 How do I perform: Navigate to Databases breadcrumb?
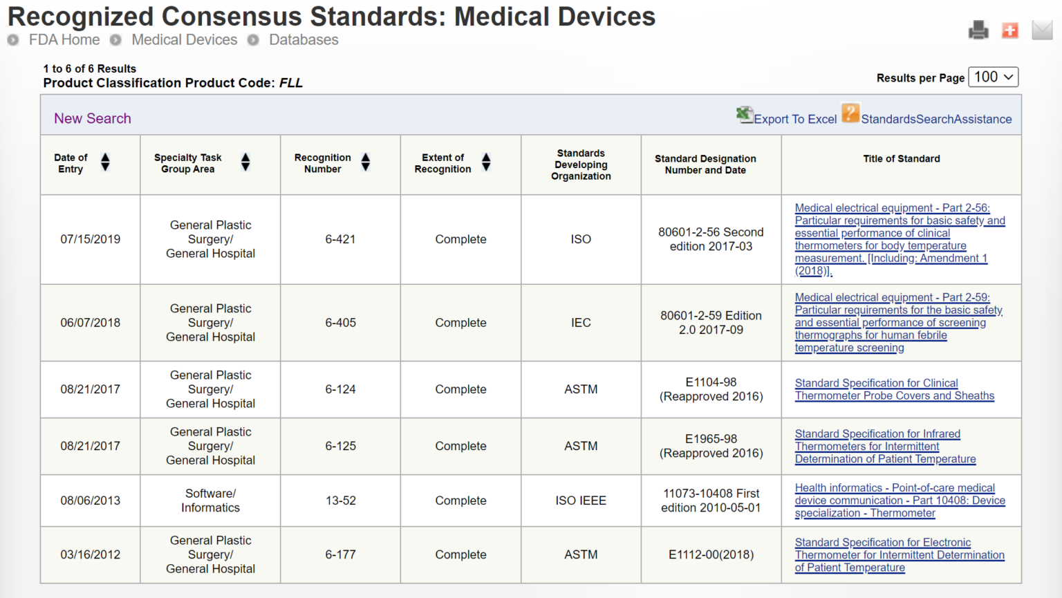click(304, 40)
